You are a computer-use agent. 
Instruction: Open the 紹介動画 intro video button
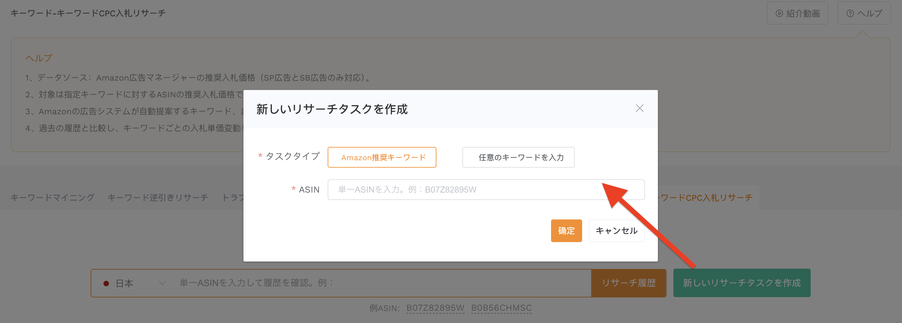pyautogui.click(x=797, y=13)
